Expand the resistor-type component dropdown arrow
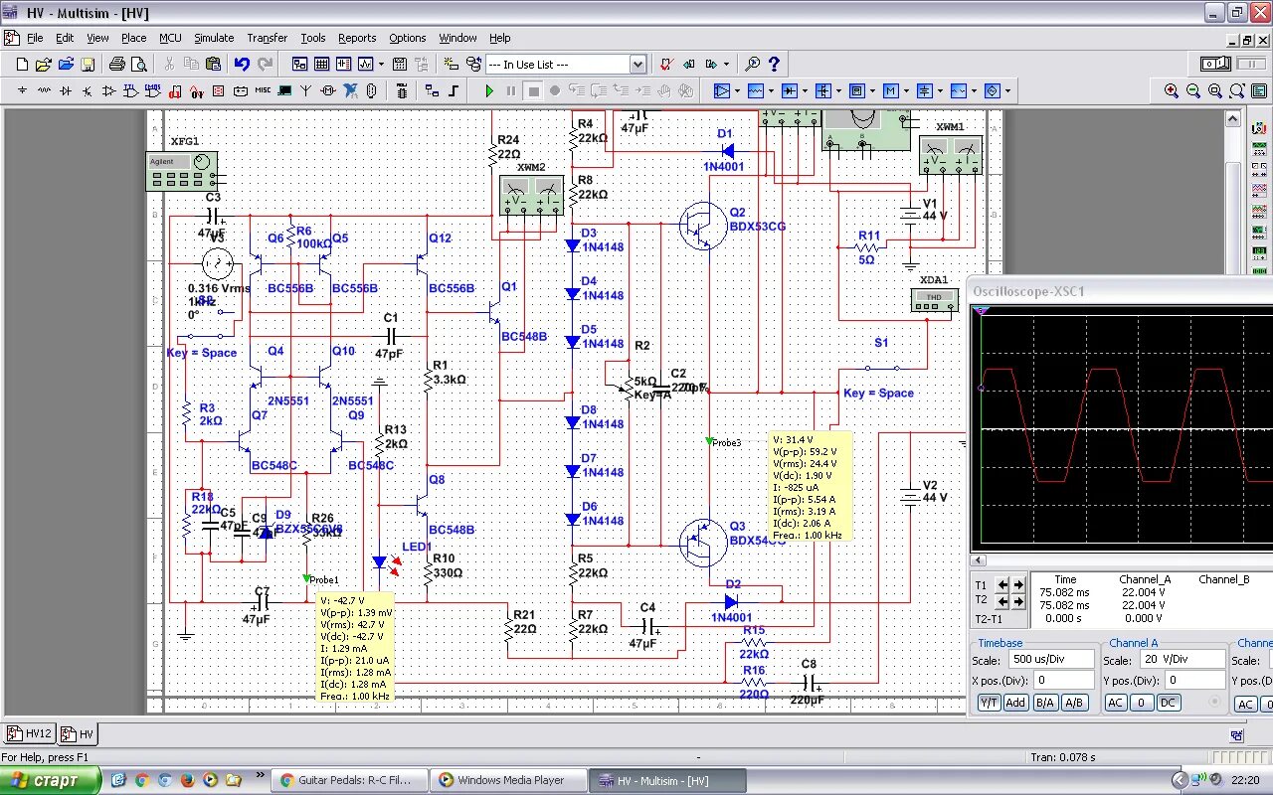The image size is (1273, 795). click(770, 90)
